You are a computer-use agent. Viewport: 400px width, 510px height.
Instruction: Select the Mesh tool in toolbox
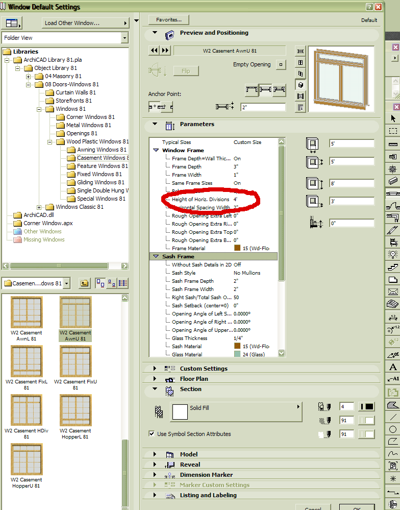(x=393, y=304)
